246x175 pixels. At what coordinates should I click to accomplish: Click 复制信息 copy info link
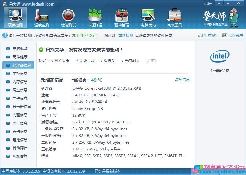coord(182,80)
